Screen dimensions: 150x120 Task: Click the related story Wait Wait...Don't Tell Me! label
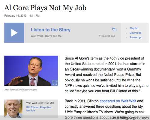pyautogui.click(x=40, y=103)
